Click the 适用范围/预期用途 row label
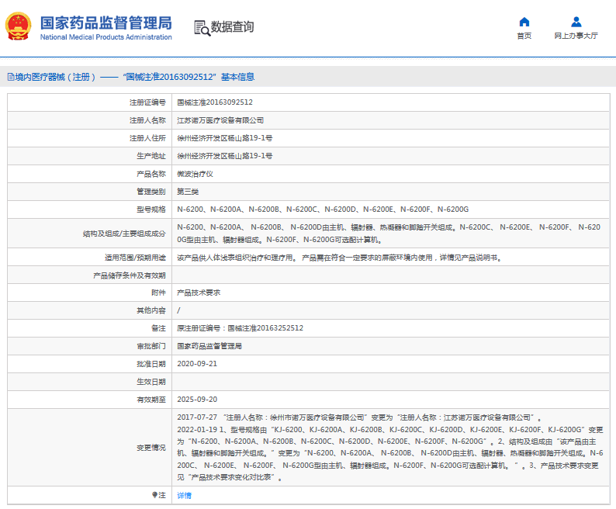This screenshot has width=616, height=509. (x=135, y=258)
